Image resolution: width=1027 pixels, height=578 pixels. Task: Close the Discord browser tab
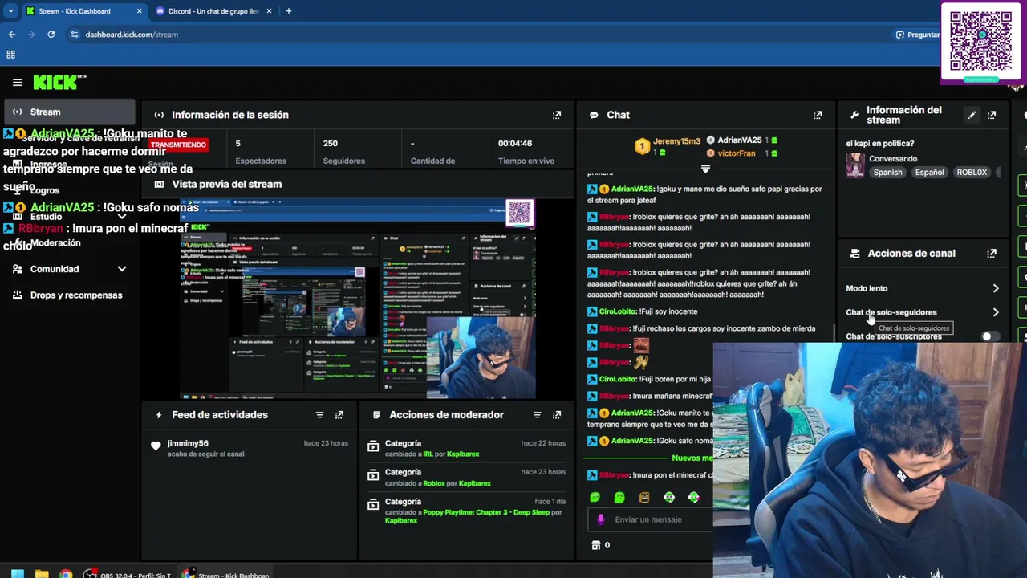click(x=269, y=11)
